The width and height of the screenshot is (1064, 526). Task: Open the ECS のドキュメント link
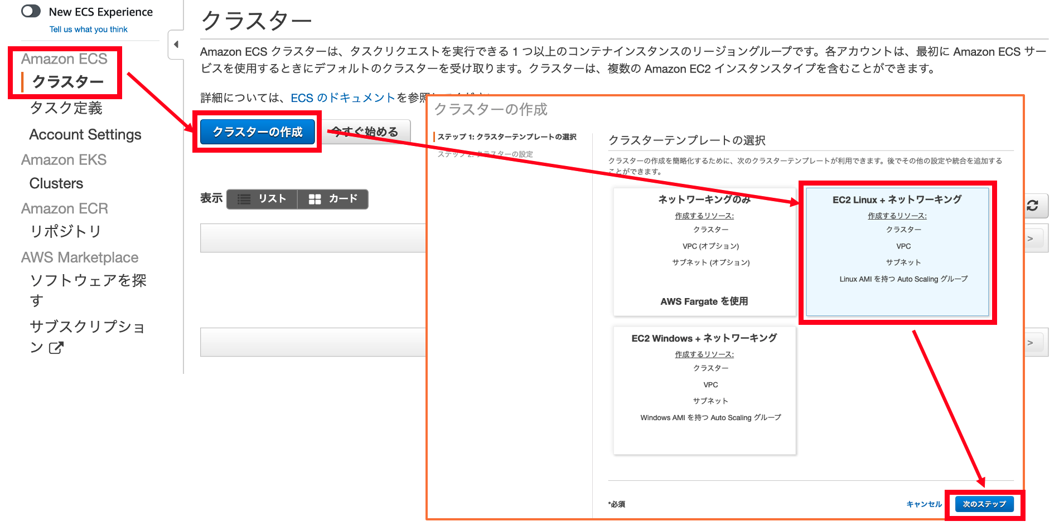pyautogui.click(x=343, y=98)
